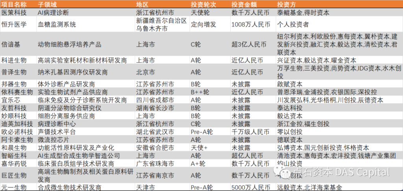This screenshot has height=191, width=403.
Task: Select the 安徽省合肥市 cell
Action: click(x=163, y=147)
